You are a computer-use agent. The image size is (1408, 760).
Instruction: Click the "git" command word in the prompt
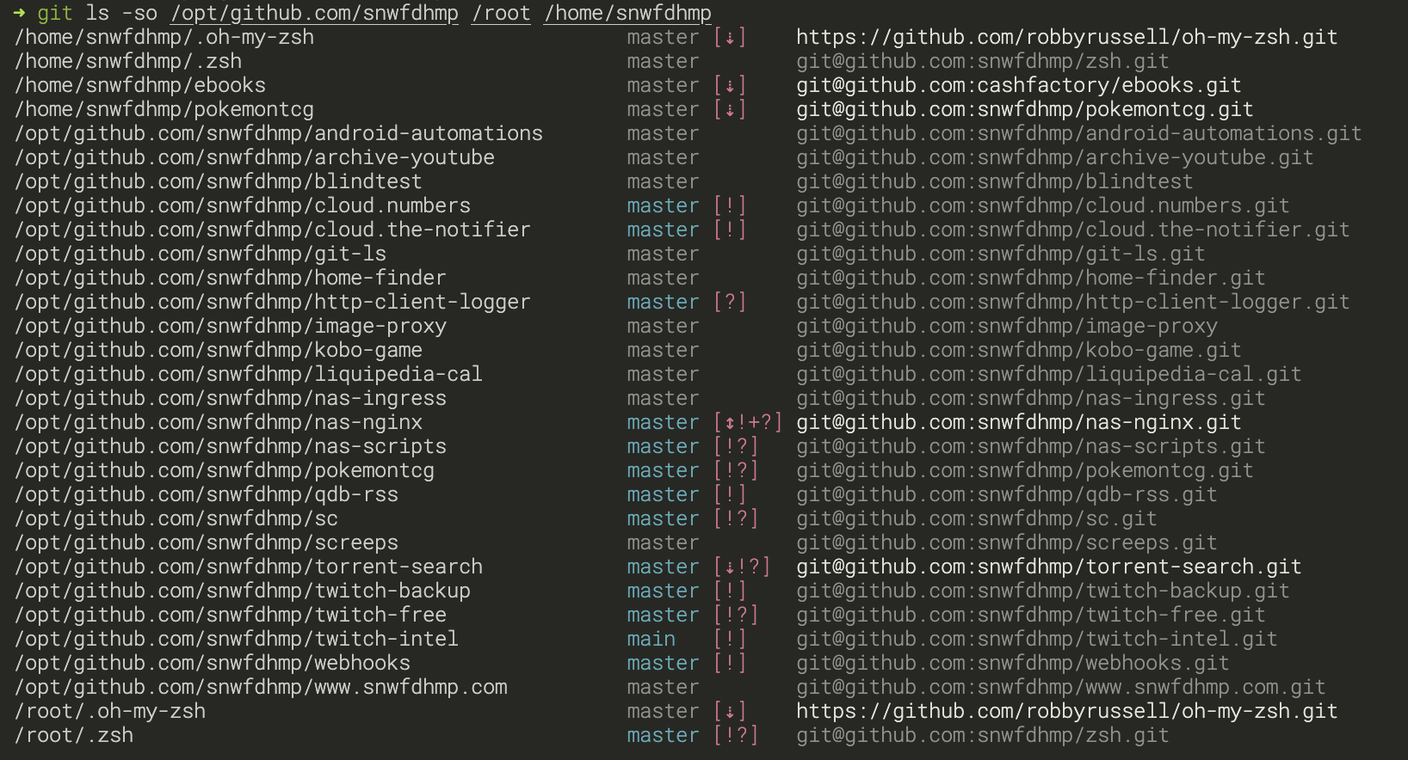(x=55, y=14)
